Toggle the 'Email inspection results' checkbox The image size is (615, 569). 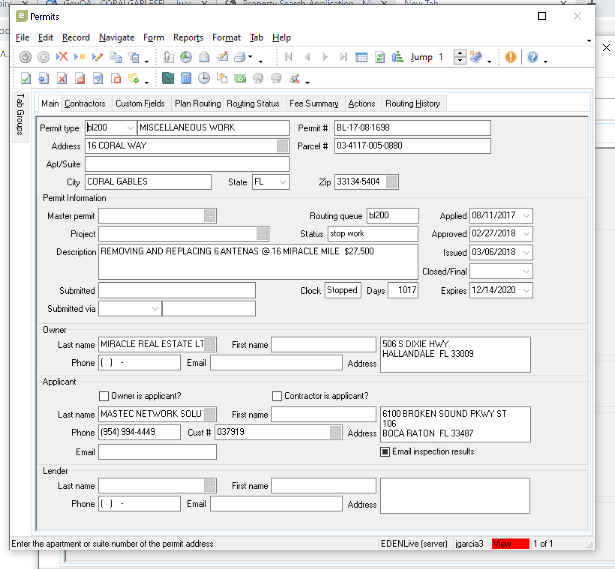(385, 452)
